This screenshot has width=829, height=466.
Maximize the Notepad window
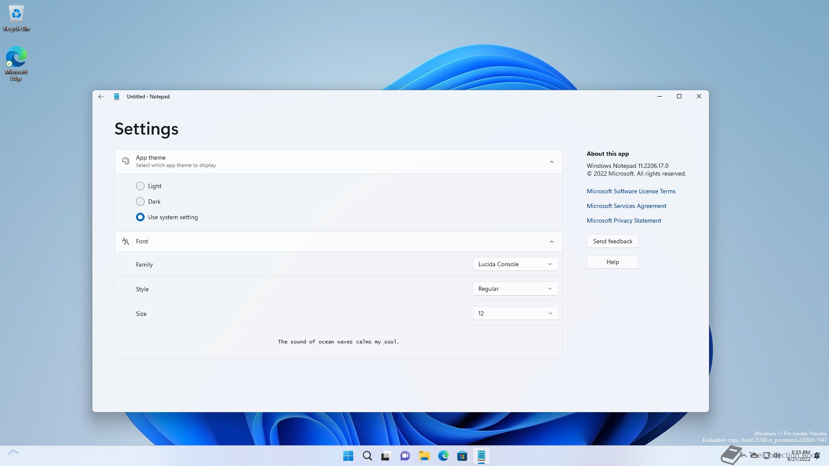coord(679,97)
